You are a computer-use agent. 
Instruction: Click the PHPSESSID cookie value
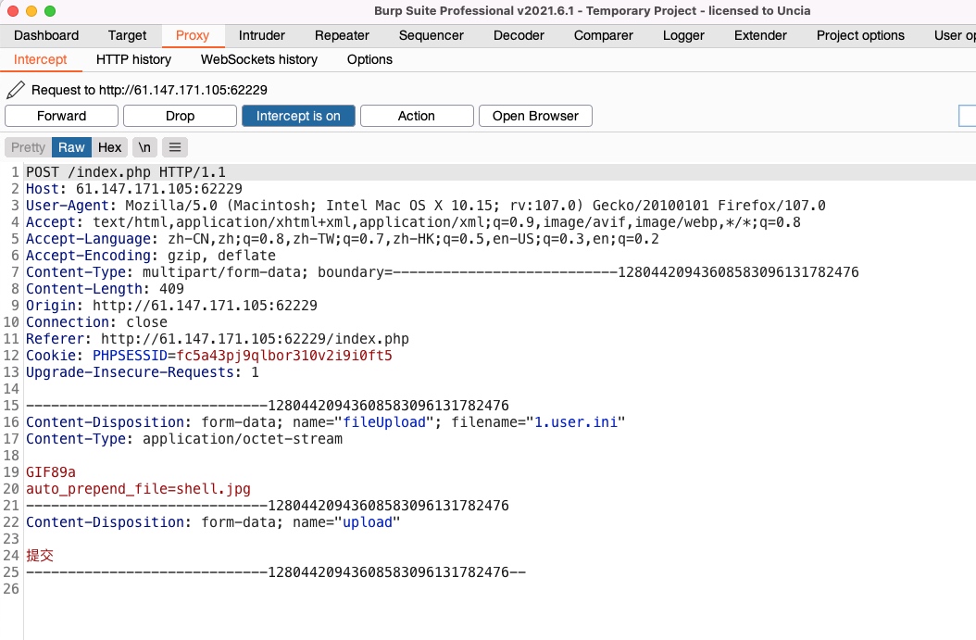284,356
